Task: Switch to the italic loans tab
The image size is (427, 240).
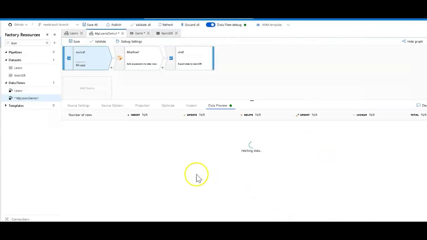Action: point(138,33)
